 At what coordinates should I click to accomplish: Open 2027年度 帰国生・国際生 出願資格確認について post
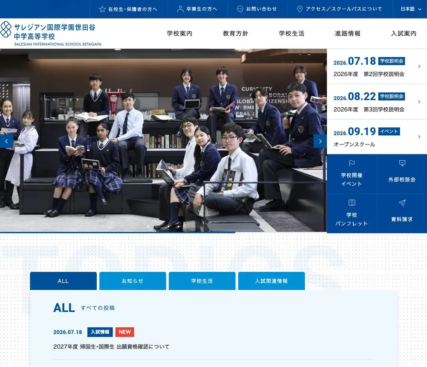click(111, 347)
